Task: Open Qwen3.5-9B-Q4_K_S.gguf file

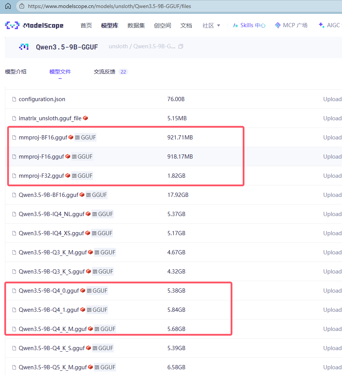Action: coord(52,348)
